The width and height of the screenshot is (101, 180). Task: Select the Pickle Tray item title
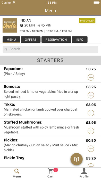(14, 158)
